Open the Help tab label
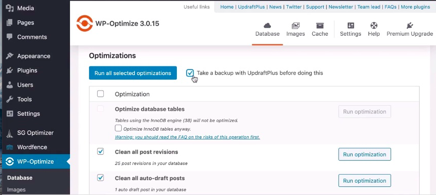This screenshot has width=436, height=195. (x=374, y=34)
